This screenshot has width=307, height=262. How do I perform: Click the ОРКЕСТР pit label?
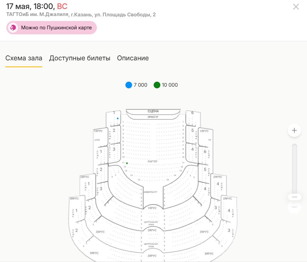pos(153,117)
